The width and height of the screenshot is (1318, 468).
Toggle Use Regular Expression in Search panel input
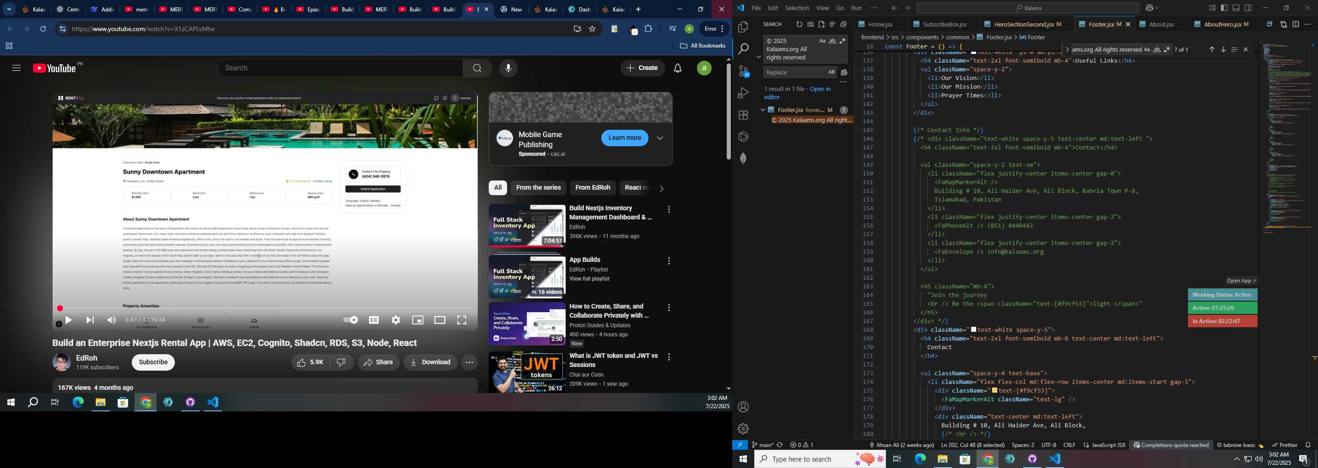[x=843, y=42]
